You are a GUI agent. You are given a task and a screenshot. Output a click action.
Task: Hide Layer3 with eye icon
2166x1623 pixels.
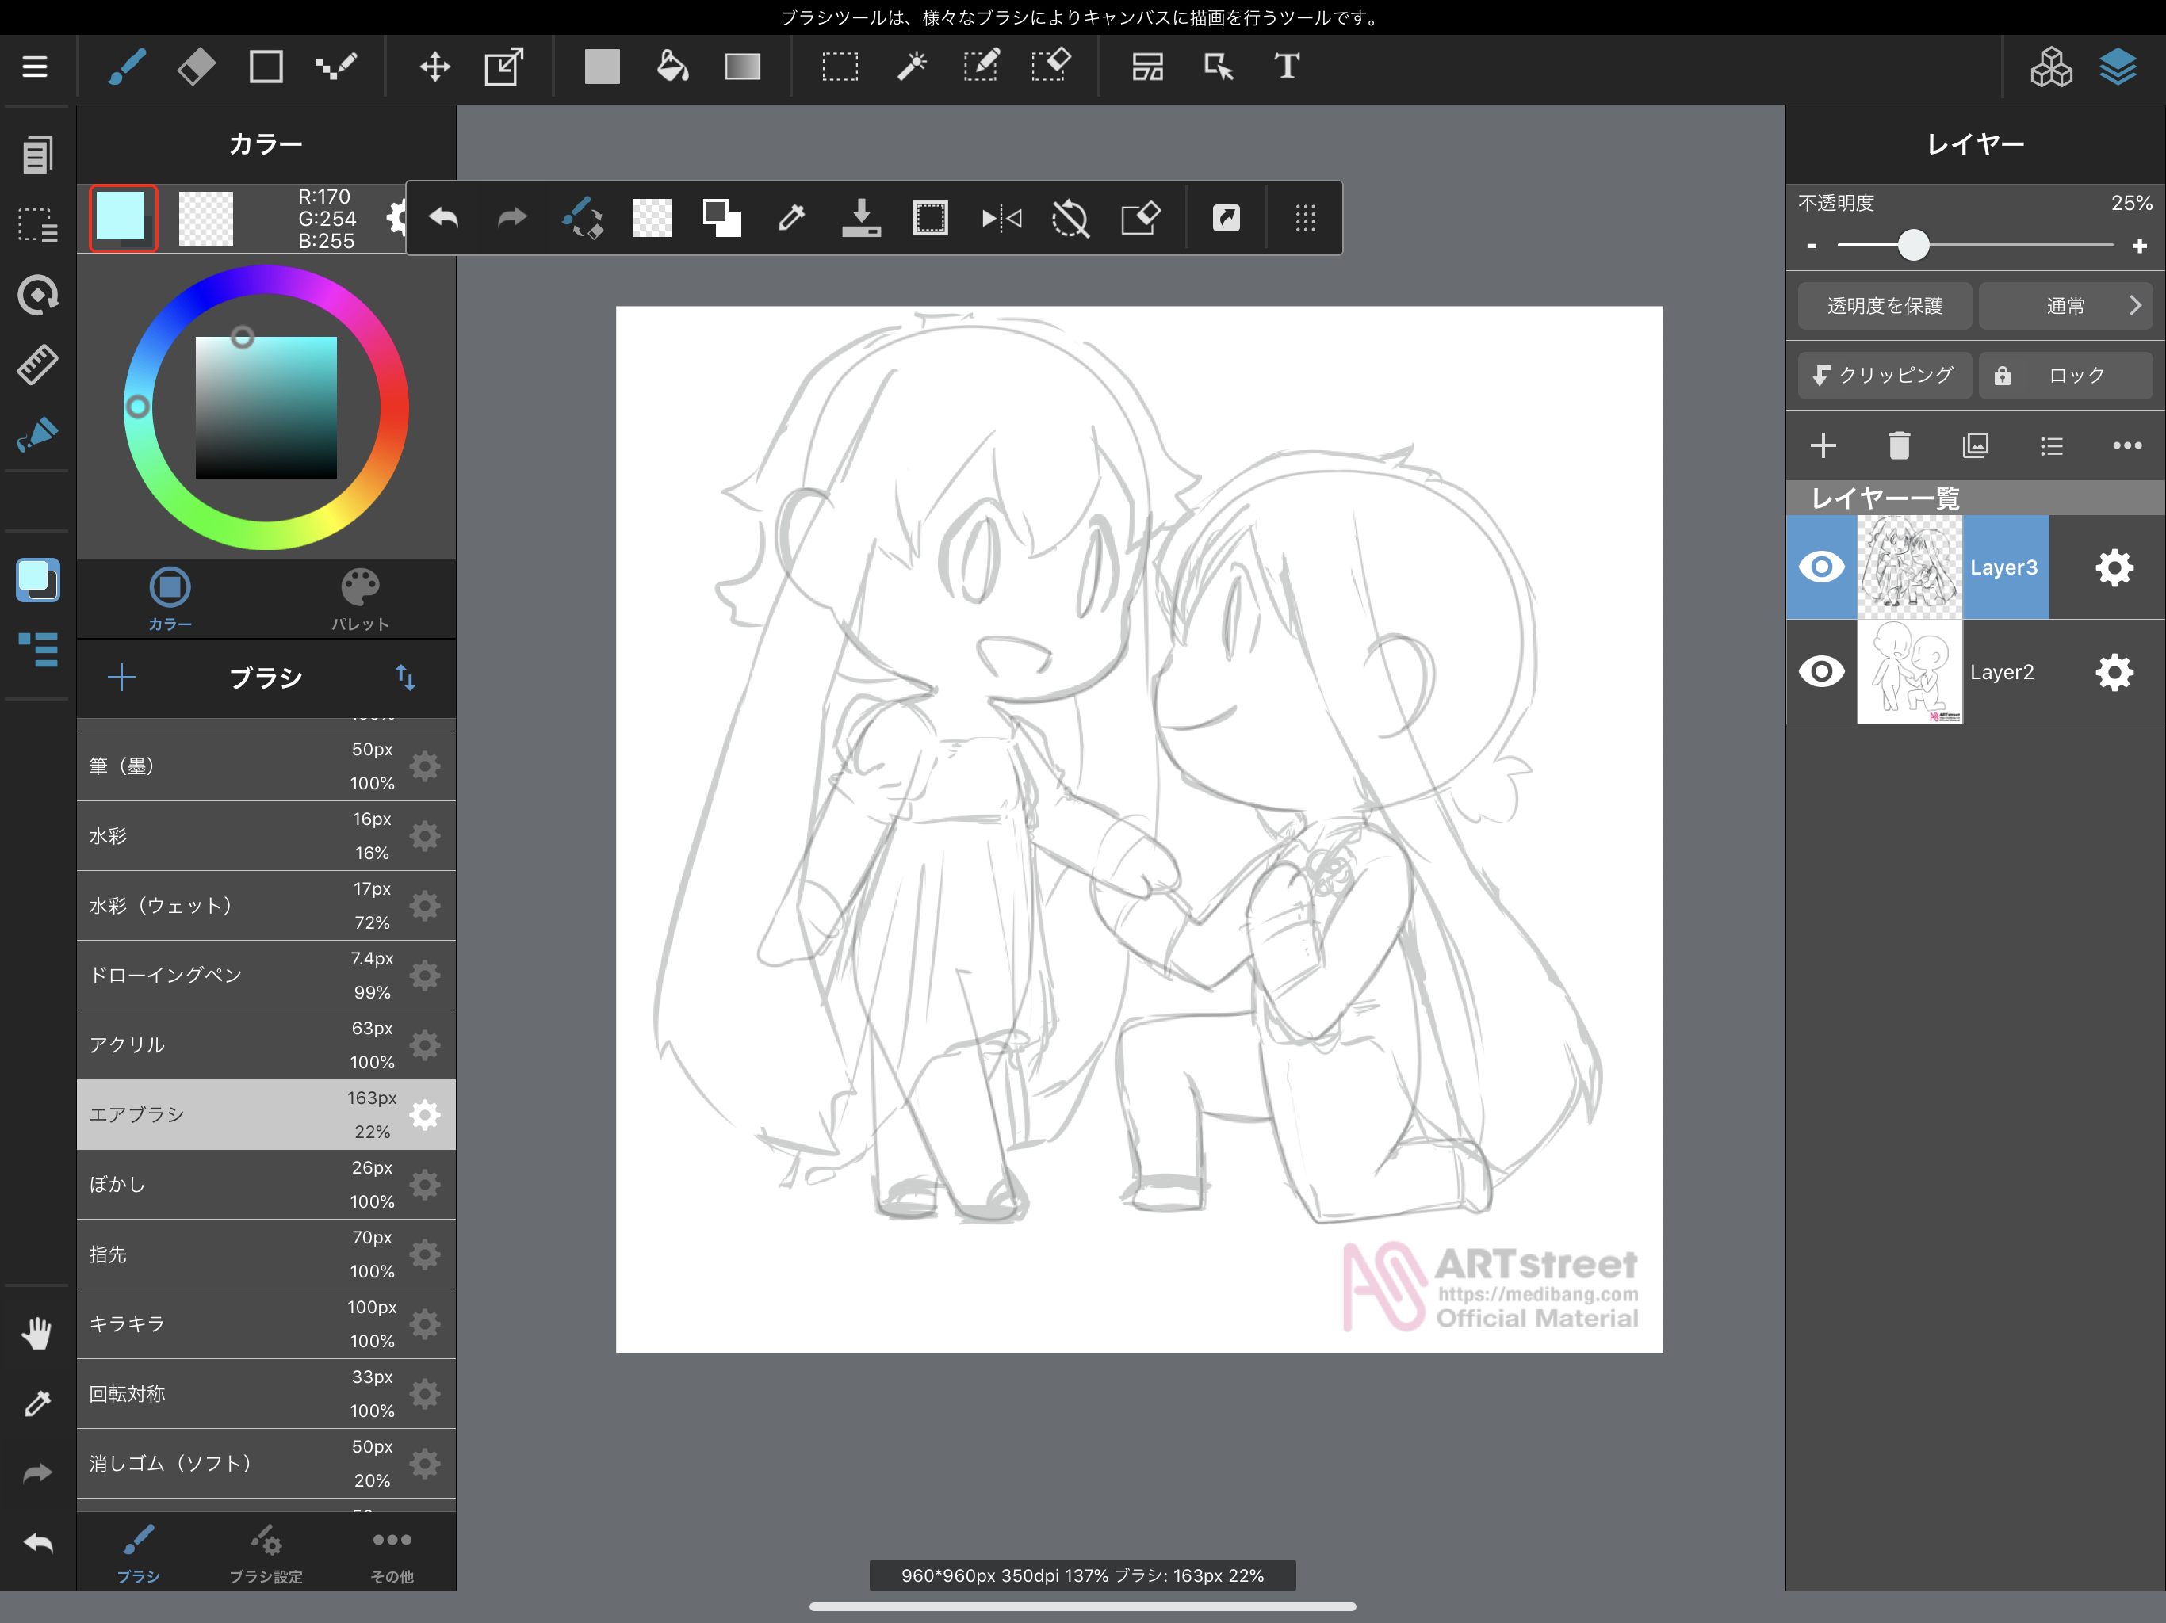(x=1821, y=567)
